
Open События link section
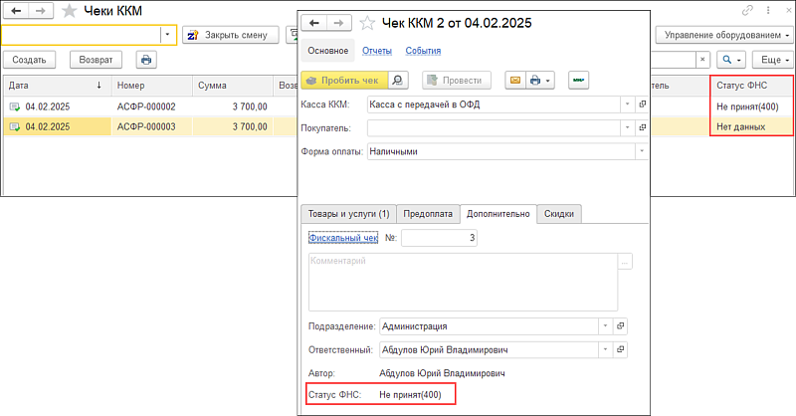pos(423,51)
